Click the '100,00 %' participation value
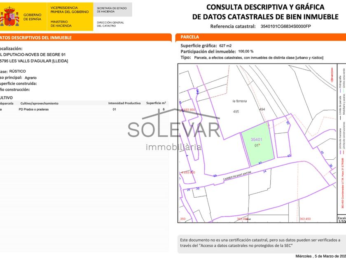The width and height of the screenshot is (346, 260). [246, 51]
